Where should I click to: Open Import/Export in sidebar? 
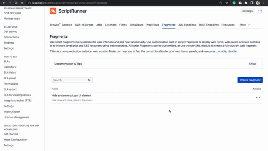[12, 112]
